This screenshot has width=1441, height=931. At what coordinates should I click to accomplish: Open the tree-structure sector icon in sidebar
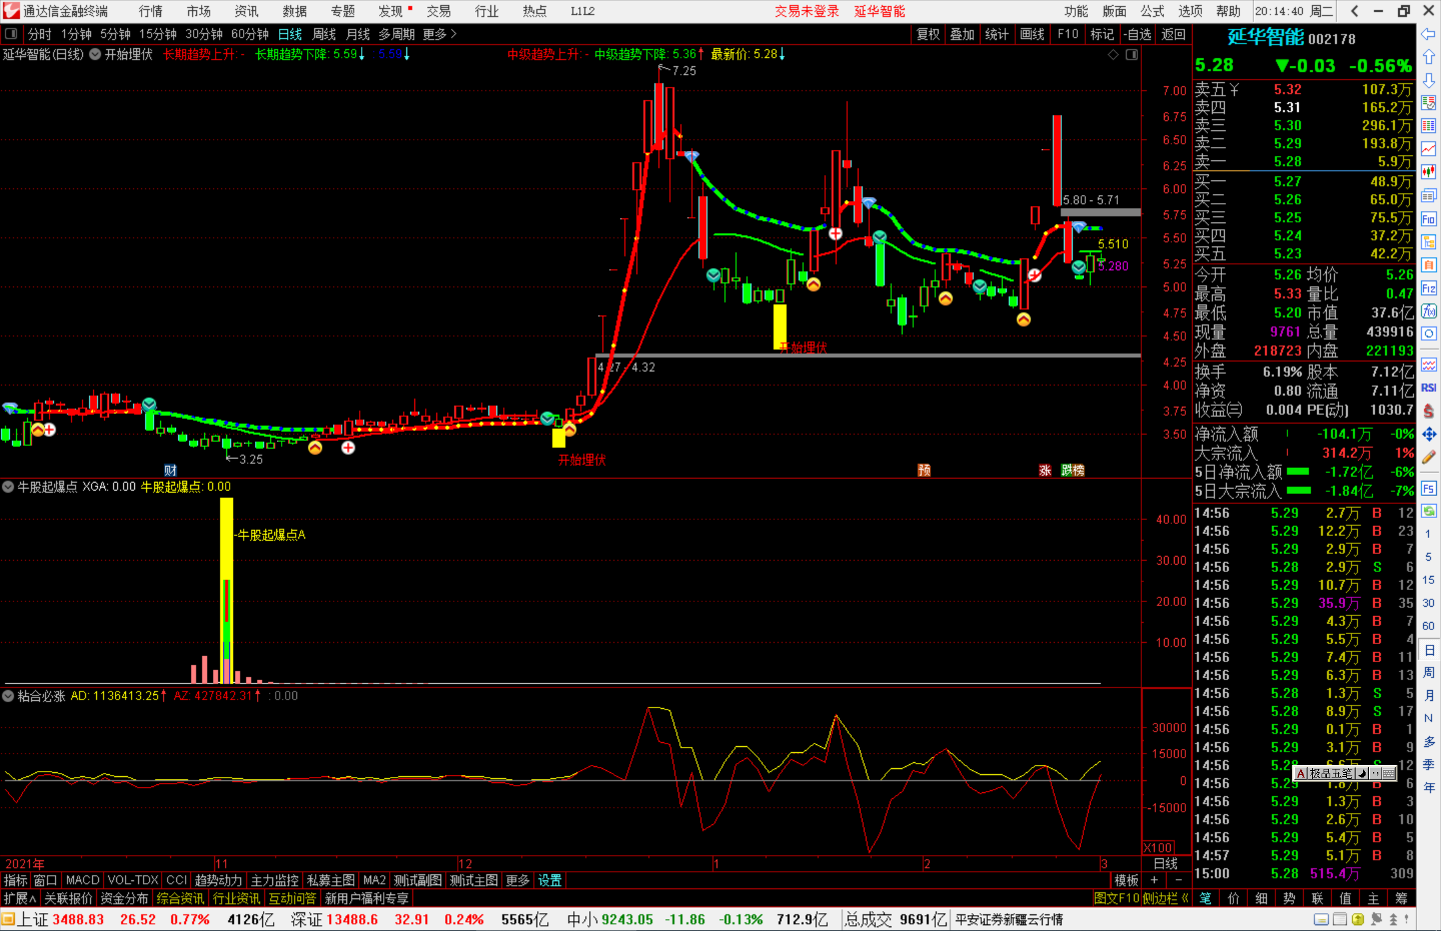(x=1428, y=242)
